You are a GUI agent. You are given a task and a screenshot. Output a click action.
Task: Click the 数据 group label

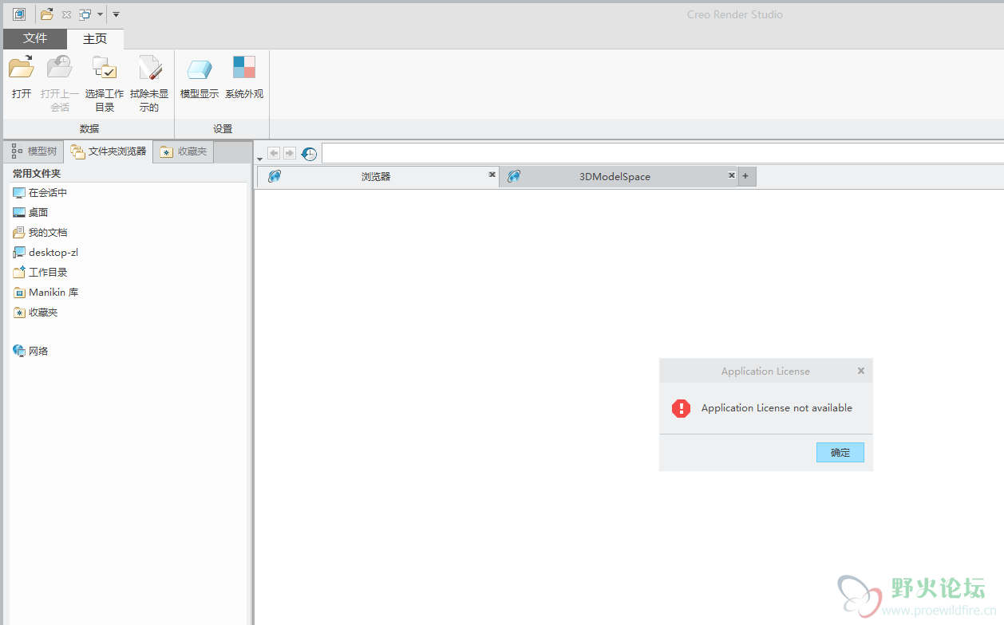pyautogui.click(x=89, y=128)
